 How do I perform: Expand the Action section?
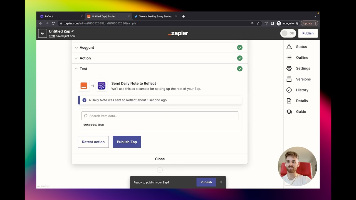click(x=160, y=58)
